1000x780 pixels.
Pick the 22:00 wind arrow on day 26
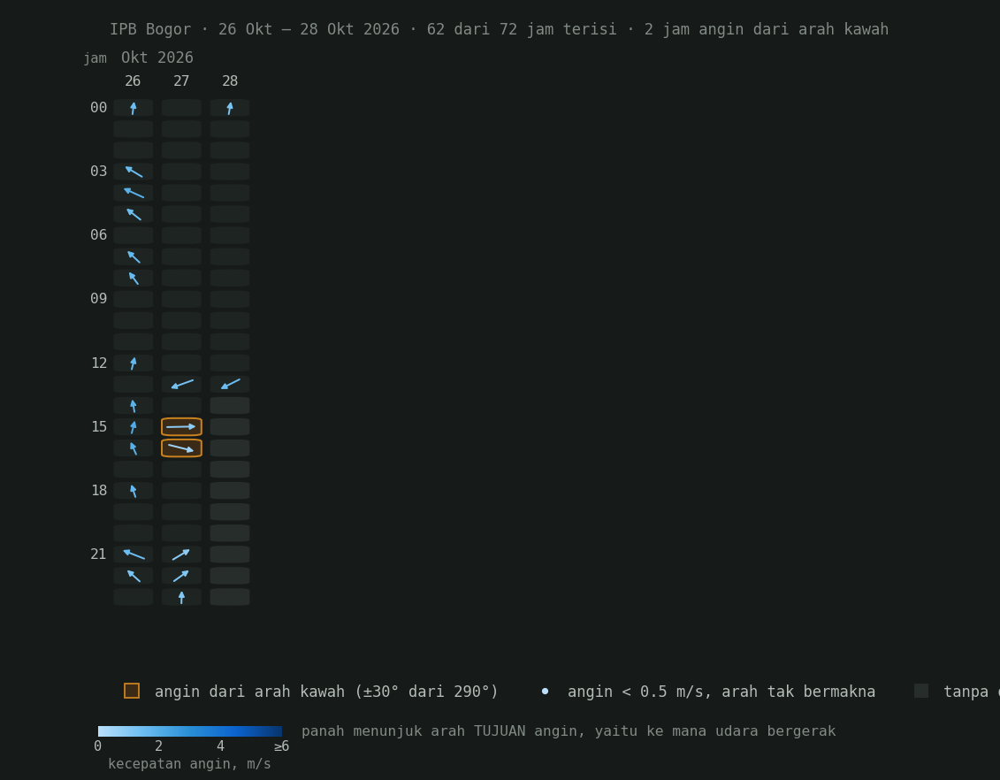click(x=134, y=576)
